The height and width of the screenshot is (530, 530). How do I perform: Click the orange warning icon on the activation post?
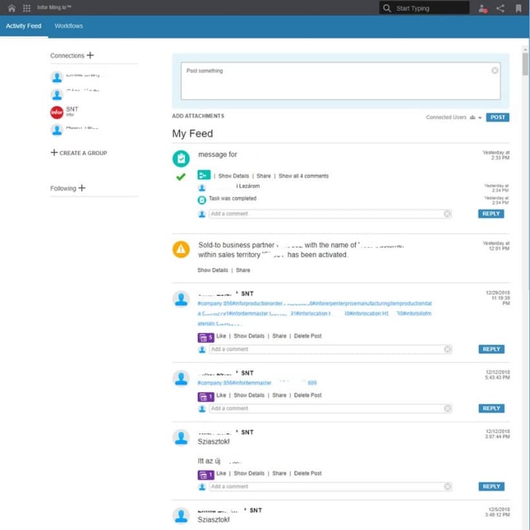(180, 251)
